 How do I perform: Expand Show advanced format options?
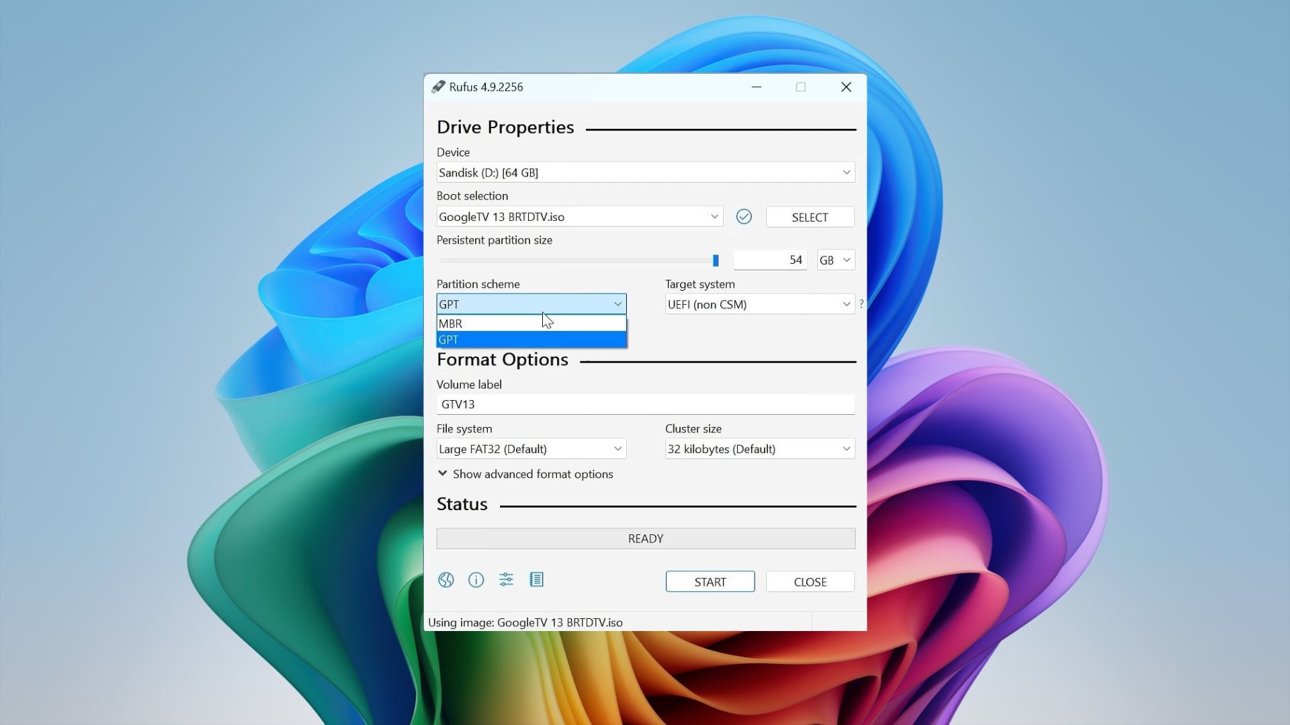tap(525, 474)
